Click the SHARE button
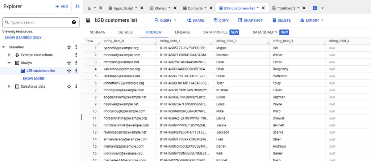This screenshot has width=371, height=161. click(195, 21)
